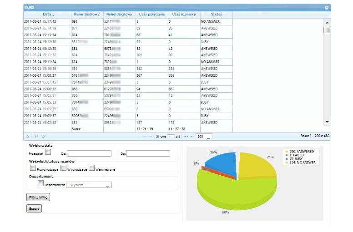Click the '114: NO ANSWER' legend entry

pos(301,163)
